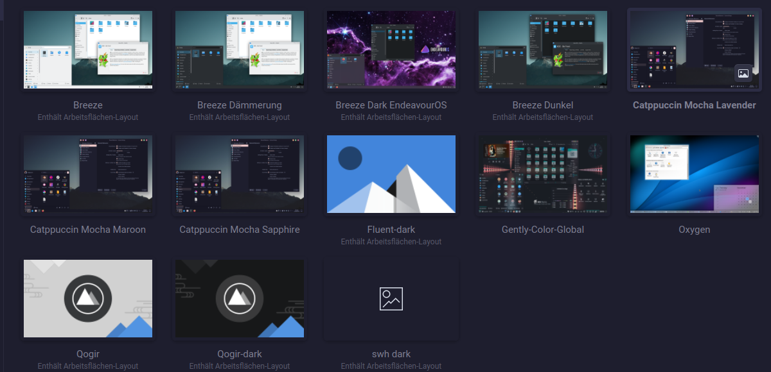The image size is (771, 372).
Task: Pick the Fluent-dark mountain thumbnail
Action: point(391,174)
